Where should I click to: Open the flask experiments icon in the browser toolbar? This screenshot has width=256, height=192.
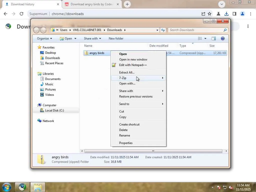218,14
